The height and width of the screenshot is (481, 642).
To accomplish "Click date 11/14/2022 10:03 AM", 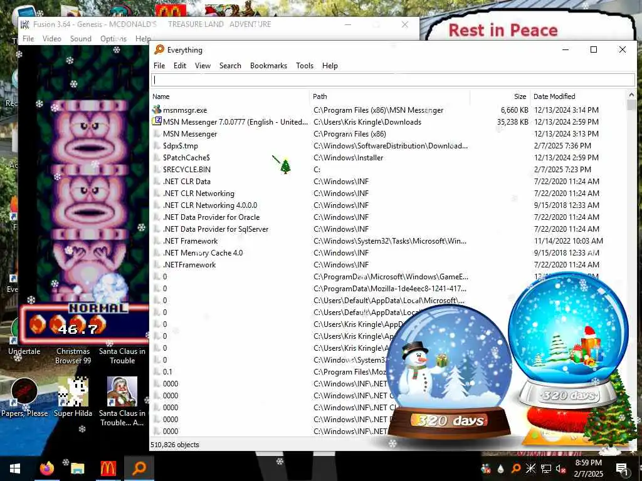I will tap(568, 241).
